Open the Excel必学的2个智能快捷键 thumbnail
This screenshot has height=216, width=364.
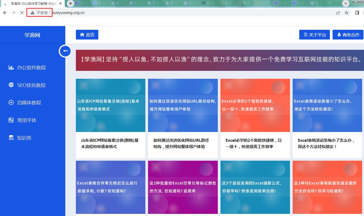(x=255, y=105)
